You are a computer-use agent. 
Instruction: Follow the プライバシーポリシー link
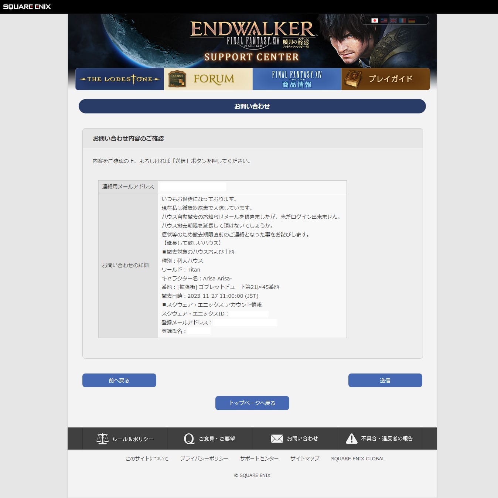[x=204, y=458]
